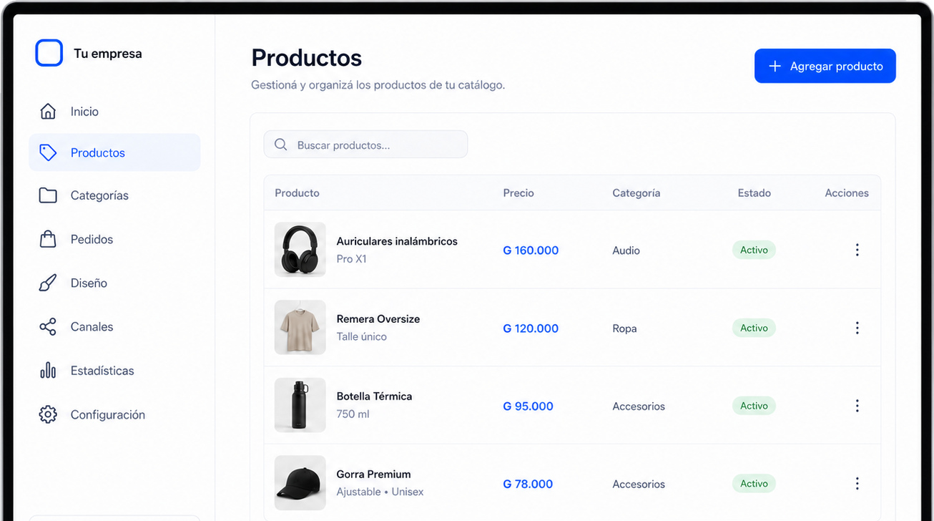Click the Producto column header
The width and height of the screenshot is (934, 521).
[297, 193]
